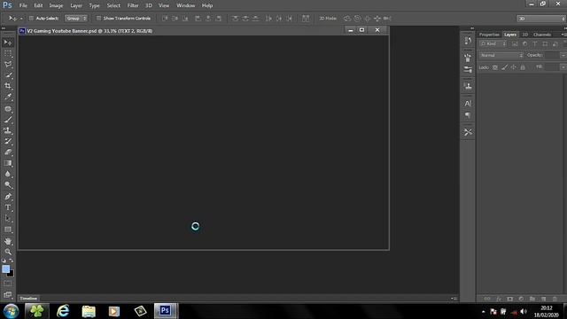Image resolution: width=567 pixels, height=319 pixels.
Task: Toggle lock all
Action: tap(523, 67)
